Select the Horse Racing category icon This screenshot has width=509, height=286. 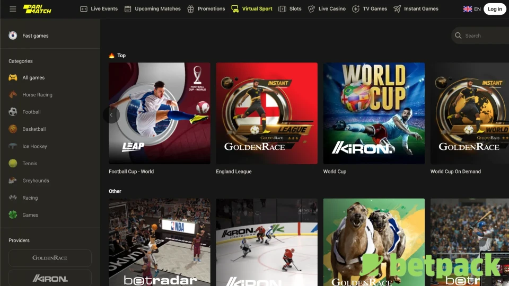[13, 95]
